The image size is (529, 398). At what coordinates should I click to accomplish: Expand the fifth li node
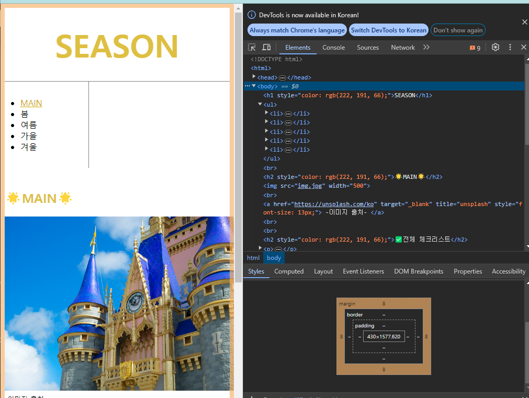[x=266, y=149]
